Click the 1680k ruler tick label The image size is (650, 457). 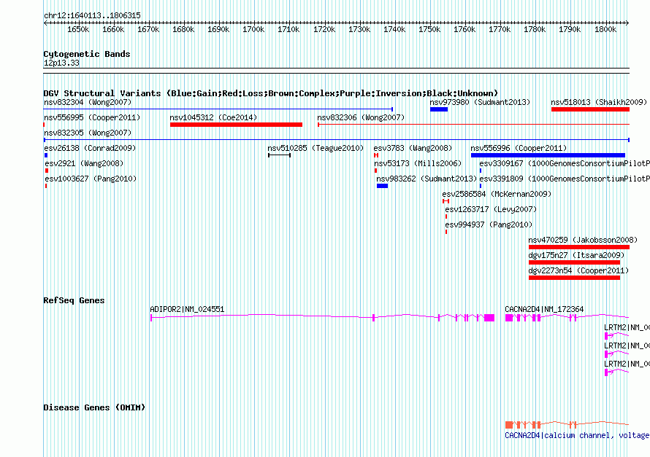click(183, 29)
